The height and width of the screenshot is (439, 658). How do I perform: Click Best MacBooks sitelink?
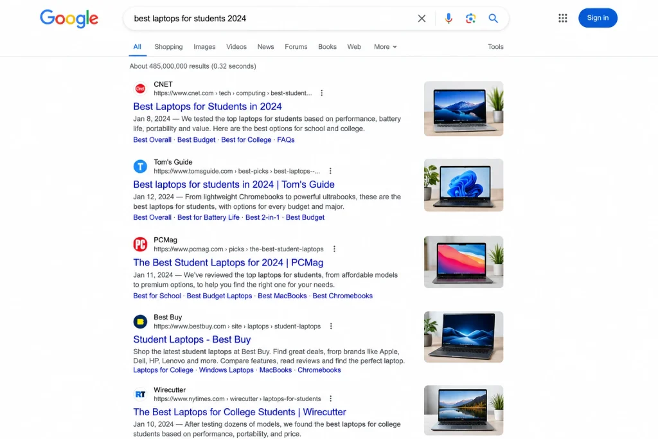coord(282,296)
